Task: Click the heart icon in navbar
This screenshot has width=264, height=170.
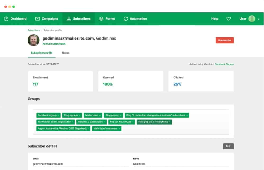Action: tap(229, 19)
